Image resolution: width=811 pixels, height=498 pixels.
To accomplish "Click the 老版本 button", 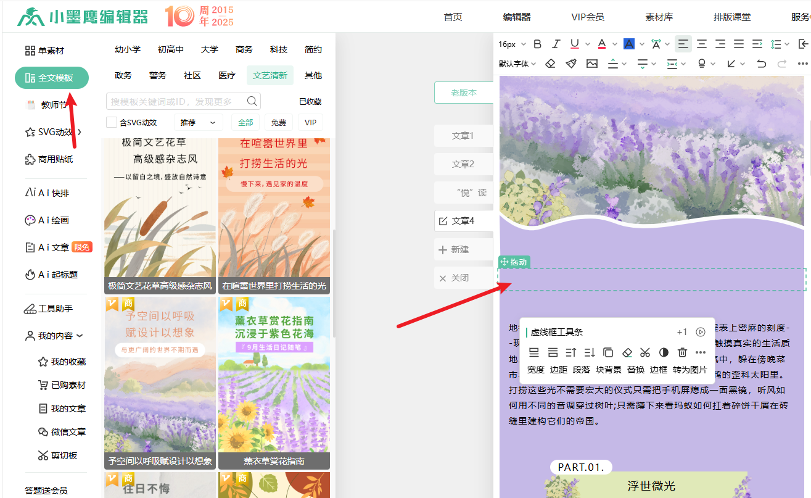I will coord(464,93).
